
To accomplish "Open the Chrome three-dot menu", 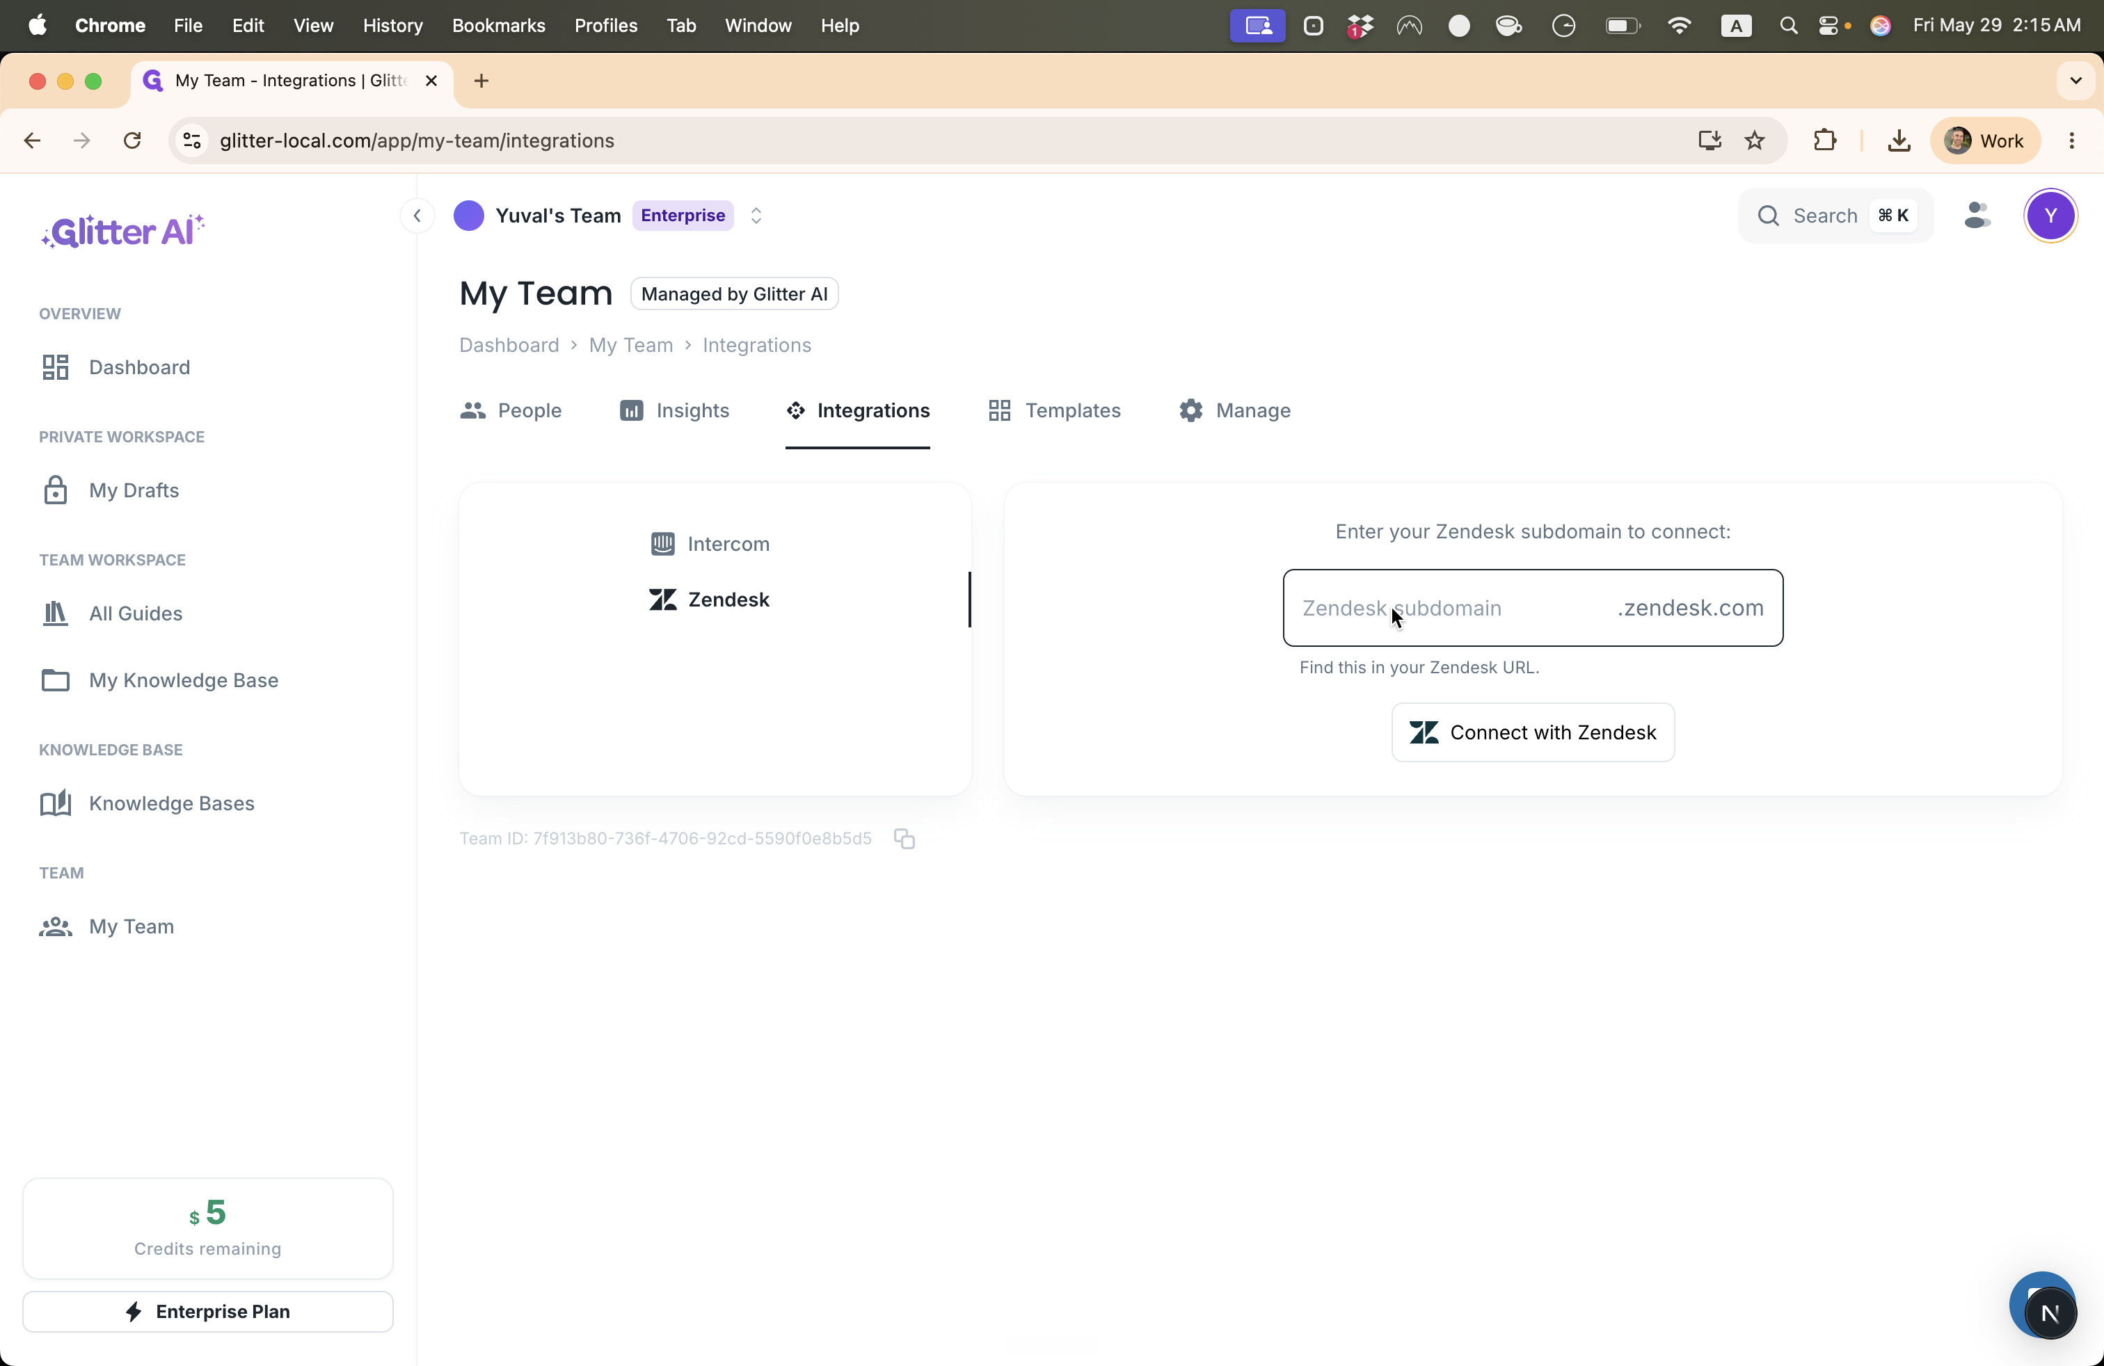I will [x=2072, y=140].
